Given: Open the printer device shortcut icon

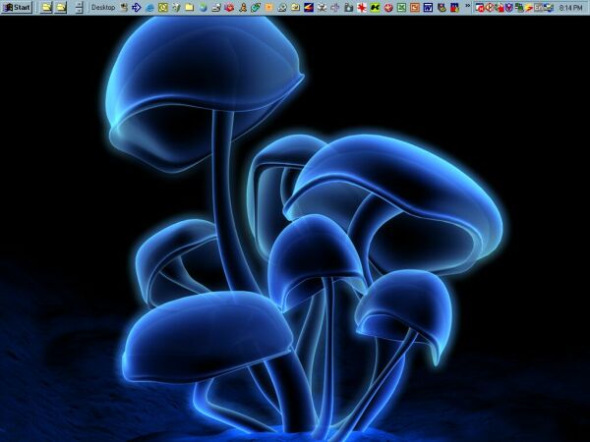Looking at the screenshot, I should point(216,7).
